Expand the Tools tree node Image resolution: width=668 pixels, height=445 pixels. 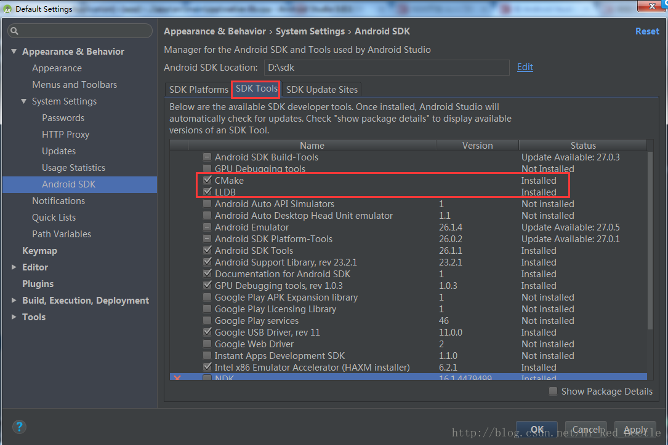(x=14, y=317)
